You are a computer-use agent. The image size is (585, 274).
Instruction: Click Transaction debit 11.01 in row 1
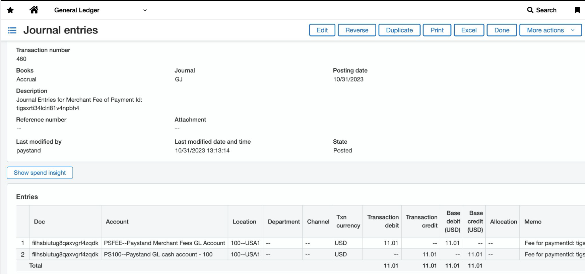click(x=391, y=243)
